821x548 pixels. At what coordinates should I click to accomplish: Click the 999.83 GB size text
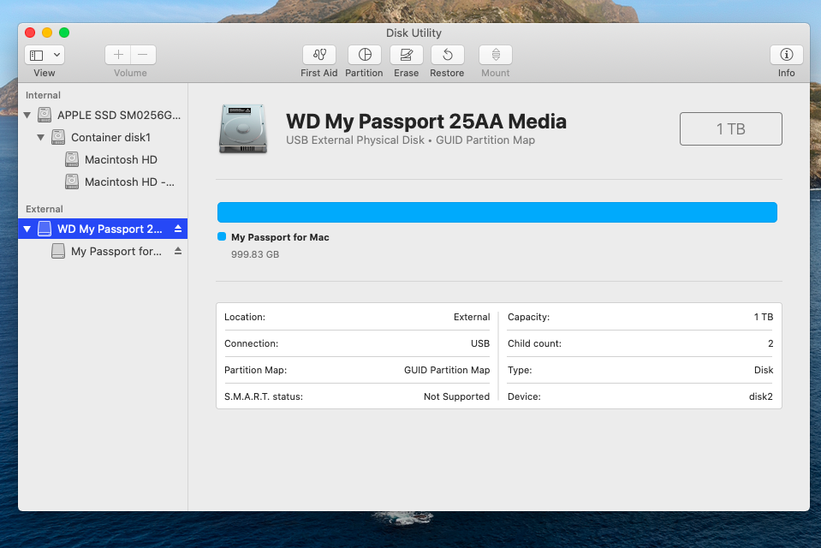click(255, 254)
